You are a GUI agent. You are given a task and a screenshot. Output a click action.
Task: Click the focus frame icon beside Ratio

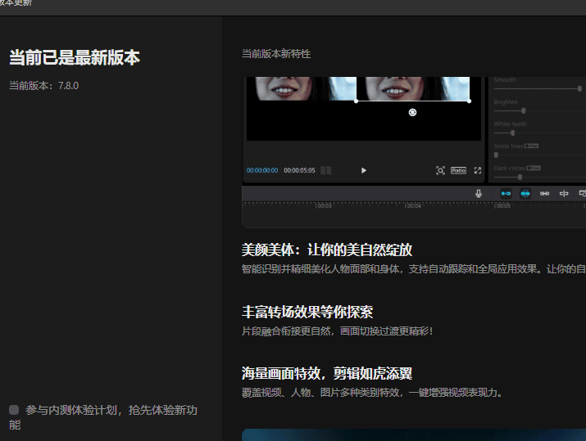(x=440, y=170)
